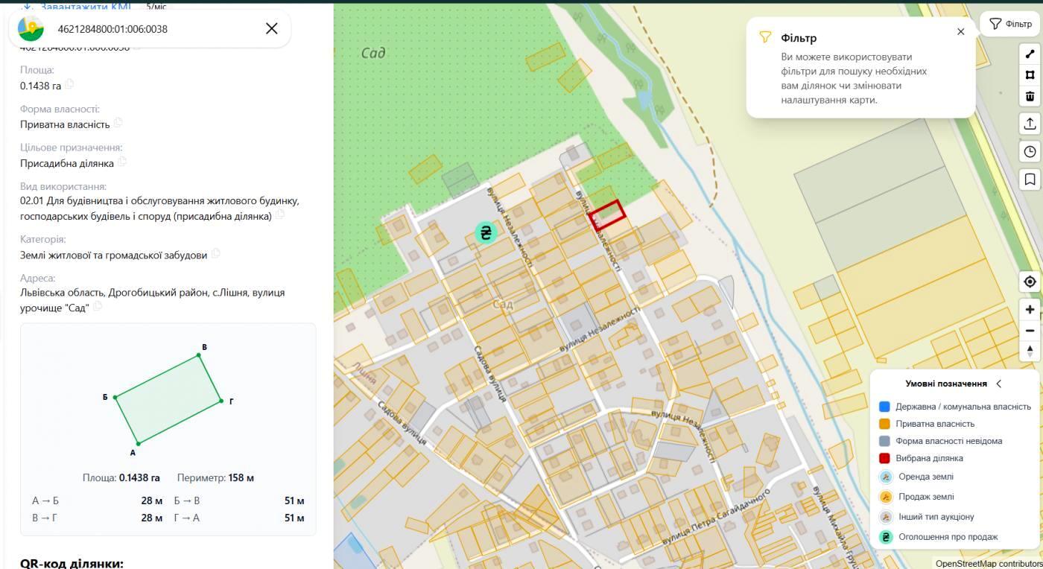Image resolution: width=1043 pixels, height=569 pixels.
Task: Open saved bookmarks icon
Action: (1030, 179)
